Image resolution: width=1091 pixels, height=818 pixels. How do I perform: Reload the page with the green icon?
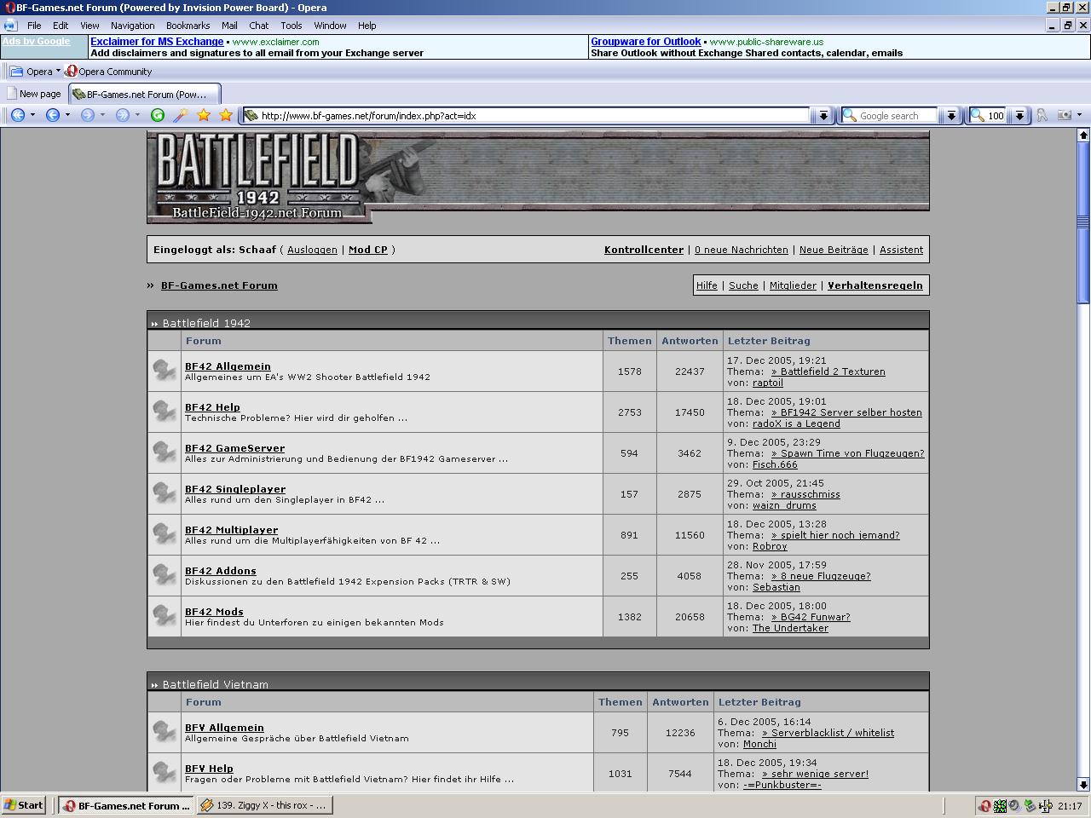click(158, 115)
